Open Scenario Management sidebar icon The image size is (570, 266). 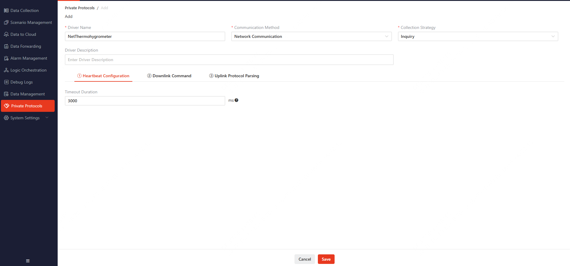(x=6, y=22)
